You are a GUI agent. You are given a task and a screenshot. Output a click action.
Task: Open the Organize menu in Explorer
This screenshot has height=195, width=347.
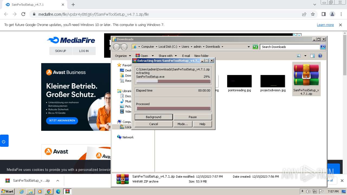[123, 56]
